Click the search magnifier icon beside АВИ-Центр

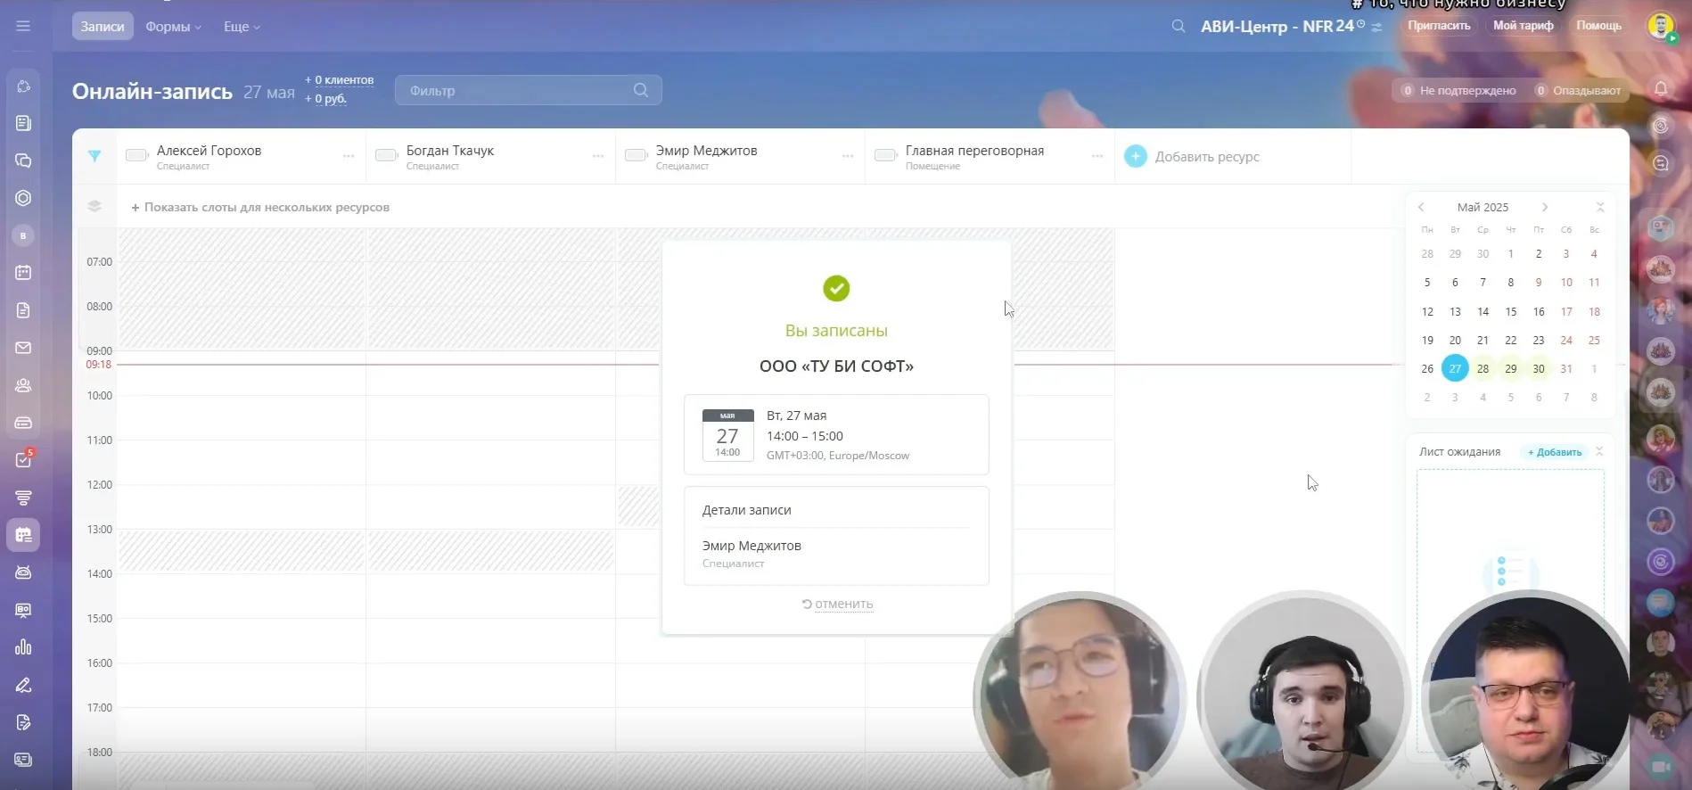click(x=1179, y=27)
